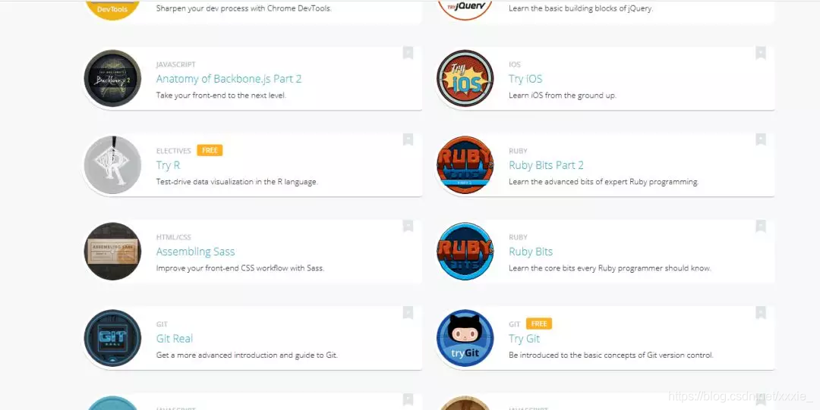Open the Anatomy of Backbone.js Part 2 course badge
Viewport: 820px width, 410px height.
point(112,78)
